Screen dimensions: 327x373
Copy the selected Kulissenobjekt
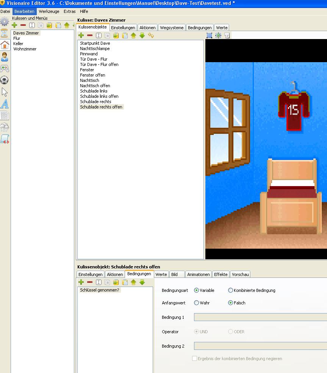pyautogui.click(x=107, y=36)
